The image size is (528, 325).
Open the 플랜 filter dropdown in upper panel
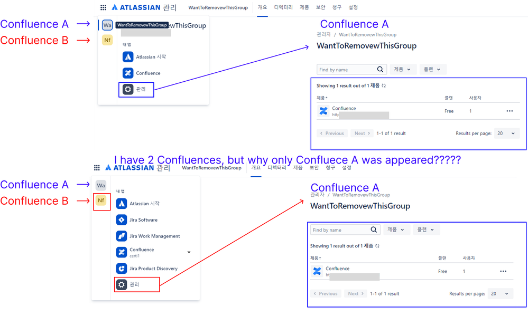point(433,69)
